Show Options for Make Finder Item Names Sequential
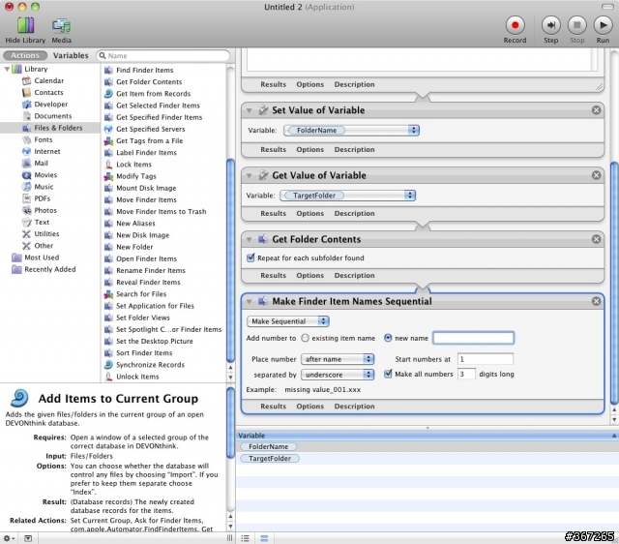 click(x=309, y=407)
